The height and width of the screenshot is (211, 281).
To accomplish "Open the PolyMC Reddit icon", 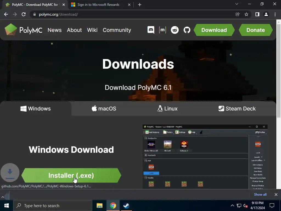I will click(x=175, y=30).
